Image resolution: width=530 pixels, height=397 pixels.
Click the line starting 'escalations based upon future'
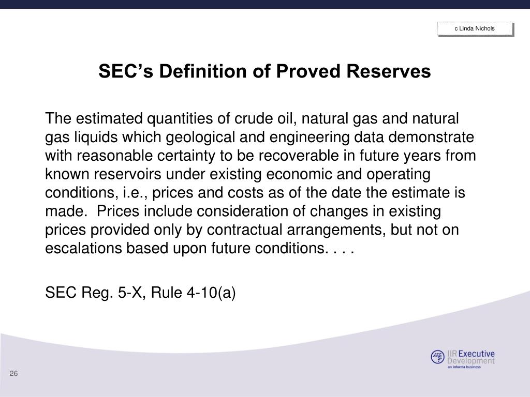coord(199,249)
